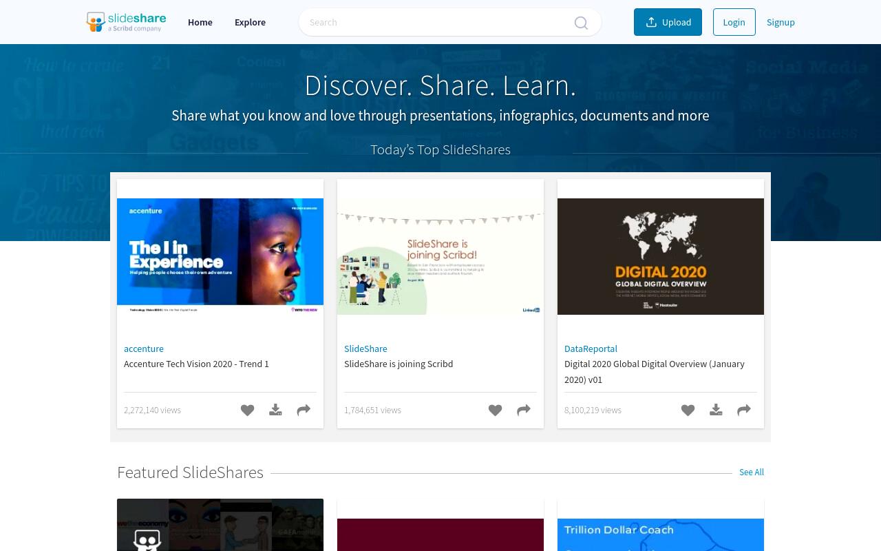The image size is (881, 551).
Task: Like Accenture Tech Vision 2020 with heart icon
Action: point(247,410)
